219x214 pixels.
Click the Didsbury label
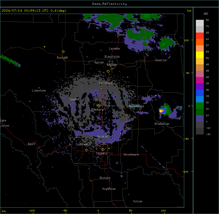click(x=97, y=110)
